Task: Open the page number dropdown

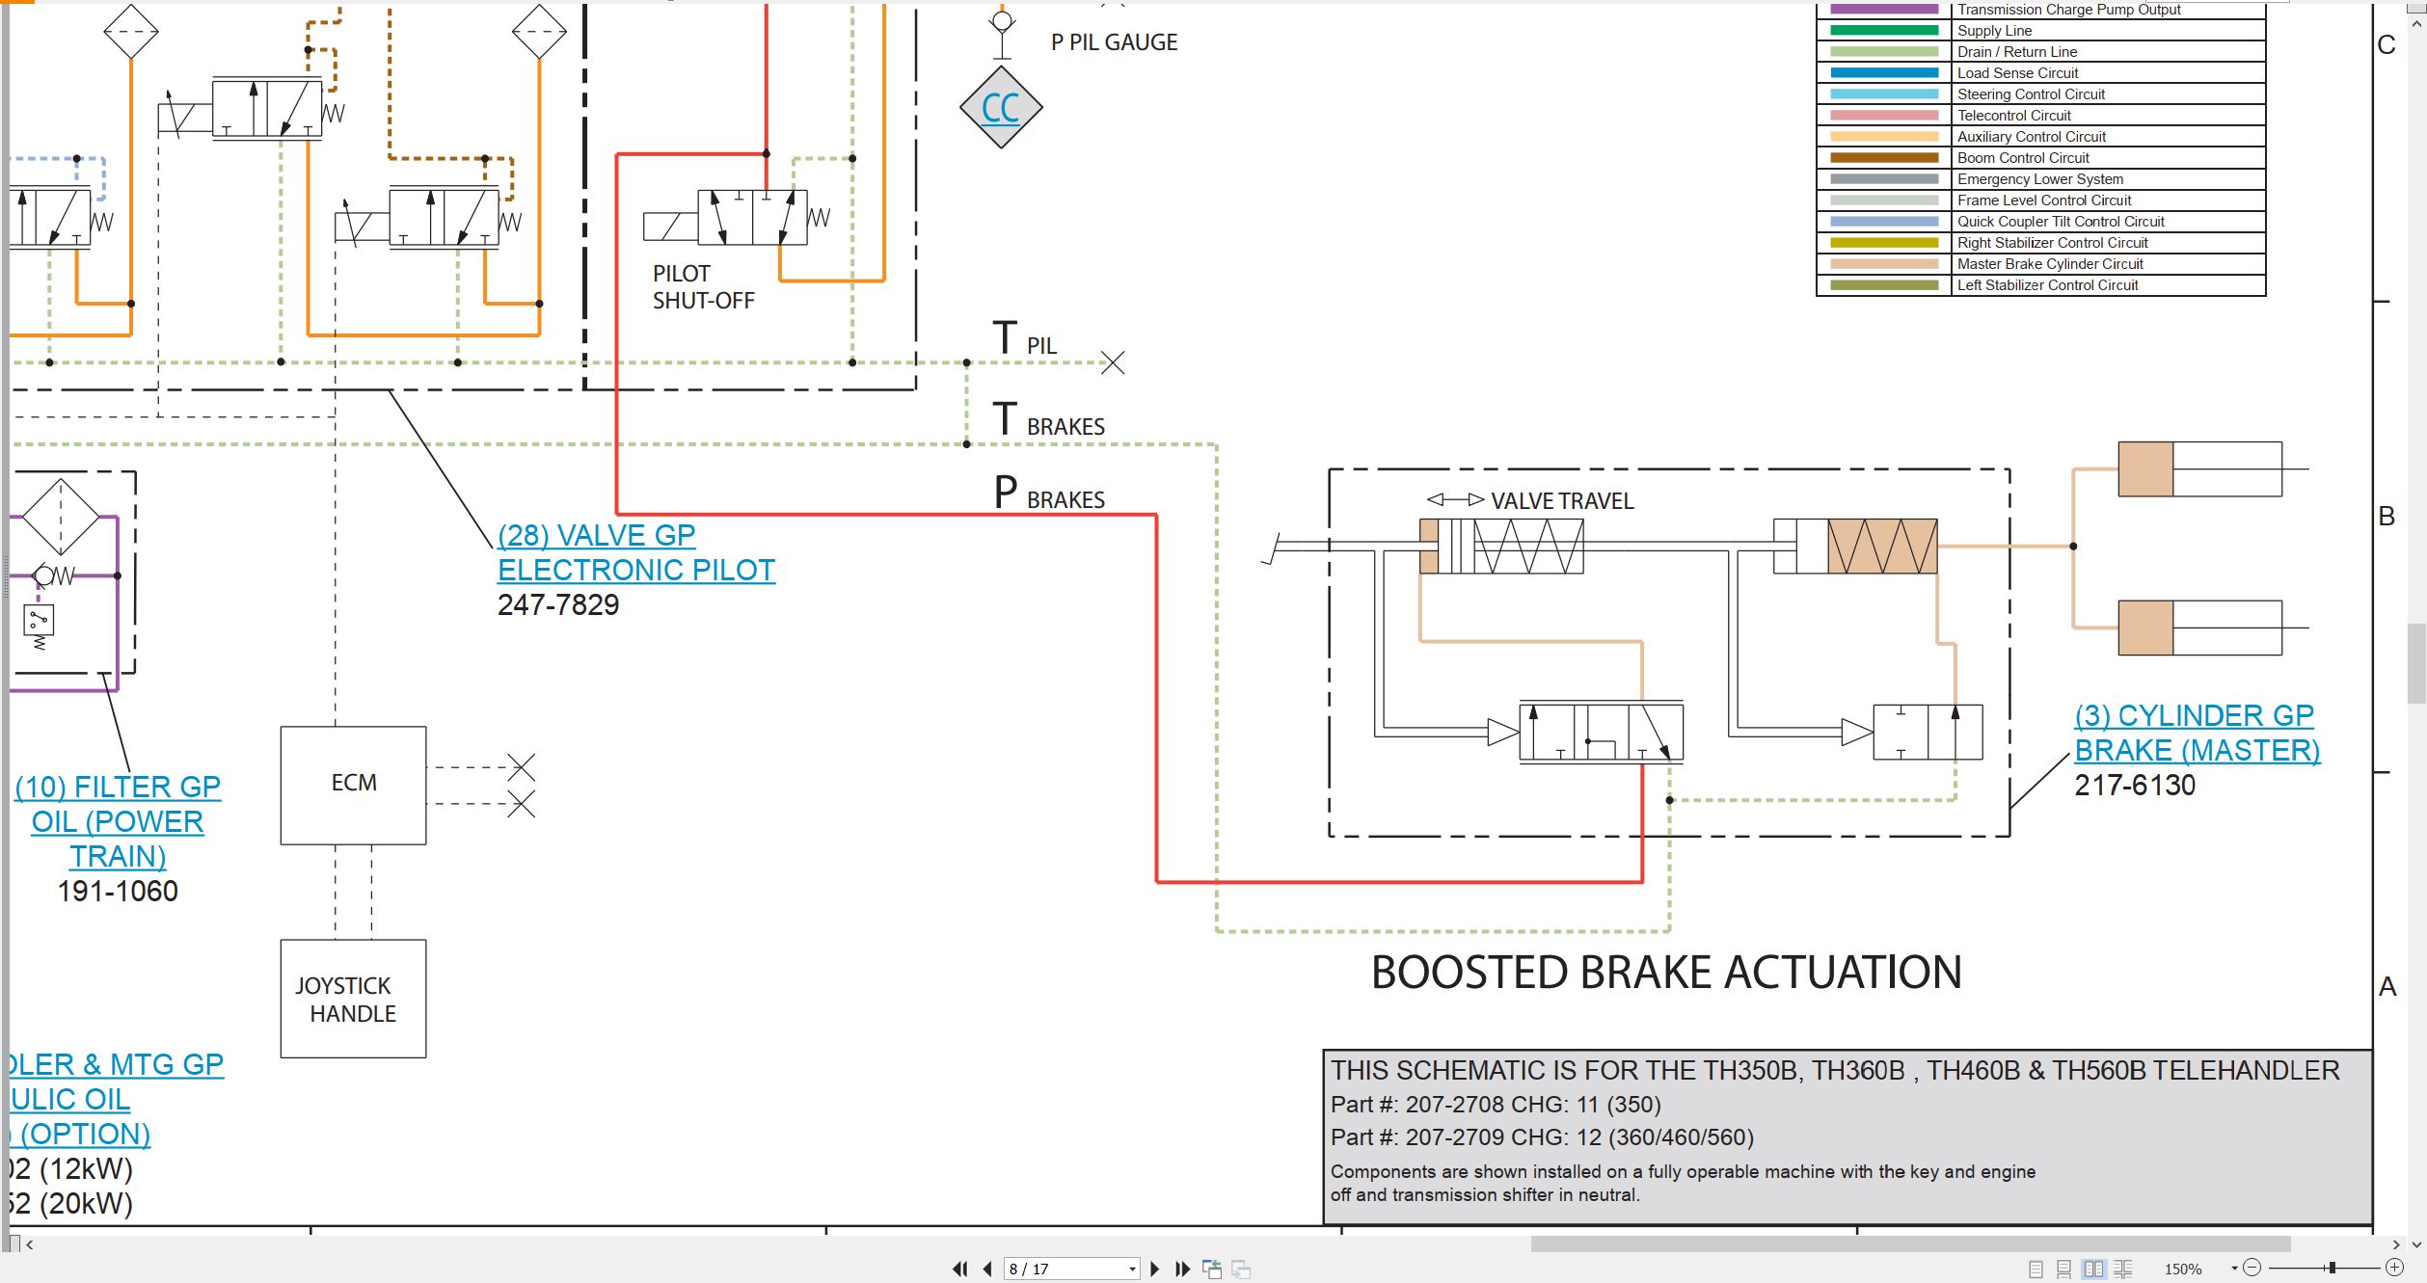Action: pyautogui.click(x=1132, y=1270)
